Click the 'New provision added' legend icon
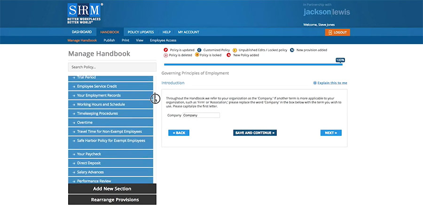The image size is (423, 209). point(292,50)
